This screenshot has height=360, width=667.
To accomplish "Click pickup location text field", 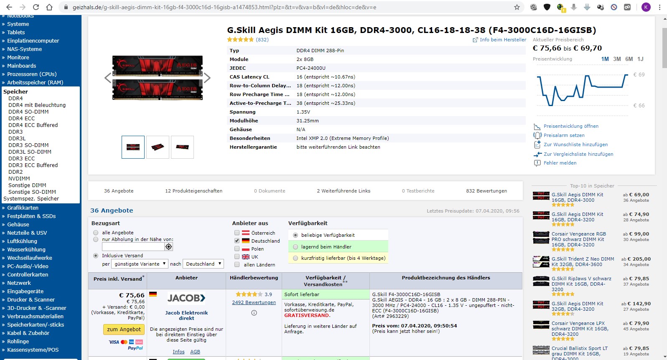I will pos(133,247).
